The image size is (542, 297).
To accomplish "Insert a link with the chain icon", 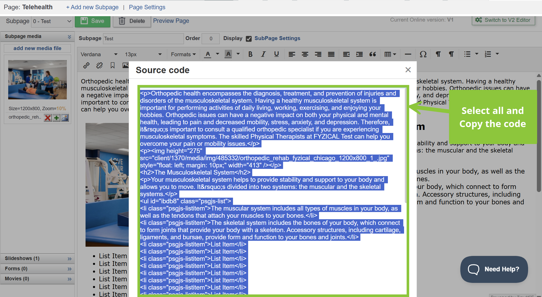I will [86, 65].
